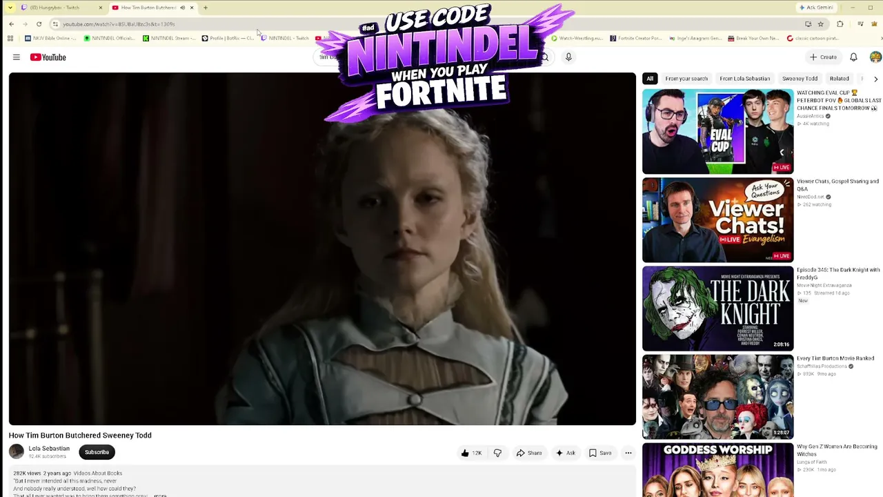Click Lola Sebastian channel avatar
This screenshot has width=883, height=497.
coord(17,452)
